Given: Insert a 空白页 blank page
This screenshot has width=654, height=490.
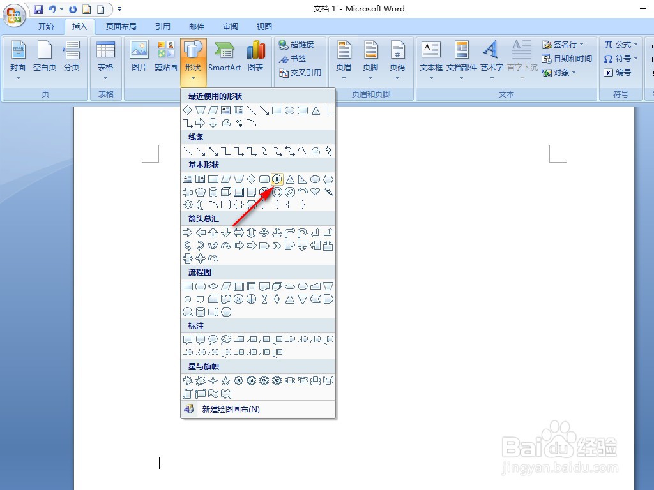Looking at the screenshot, I should coord(45,56).
